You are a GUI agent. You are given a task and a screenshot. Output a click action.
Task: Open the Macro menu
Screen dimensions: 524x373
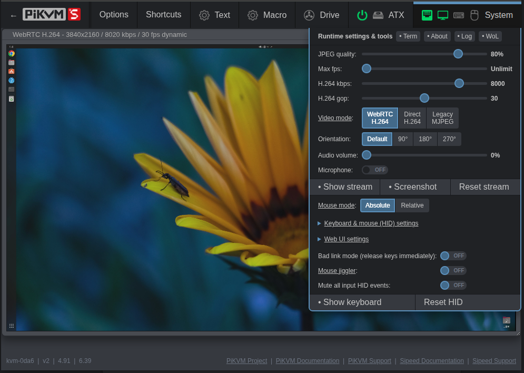(267, 15)
